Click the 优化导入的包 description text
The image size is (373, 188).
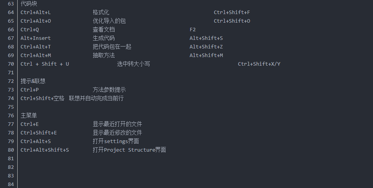click(109, 21)
